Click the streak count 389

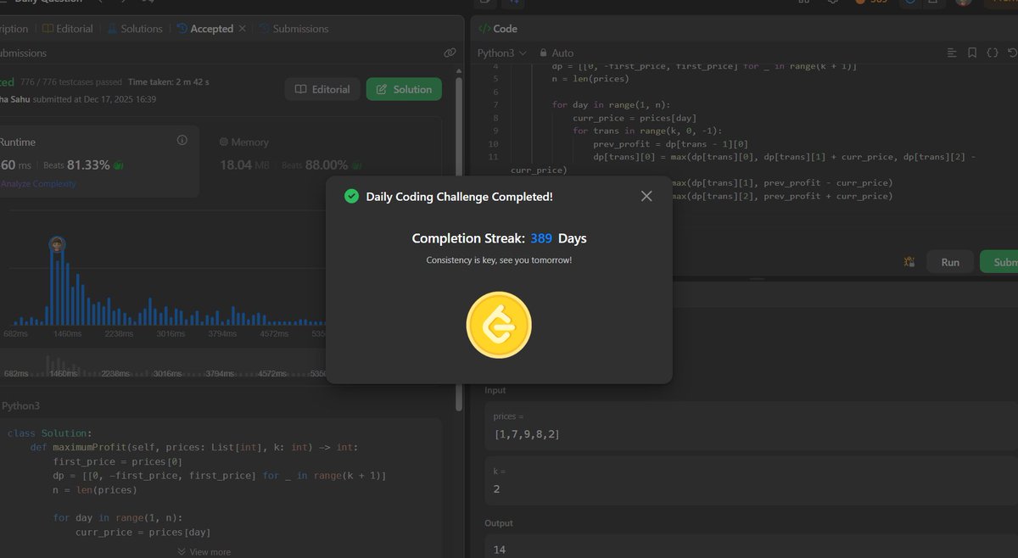click(x=541, y=238)
